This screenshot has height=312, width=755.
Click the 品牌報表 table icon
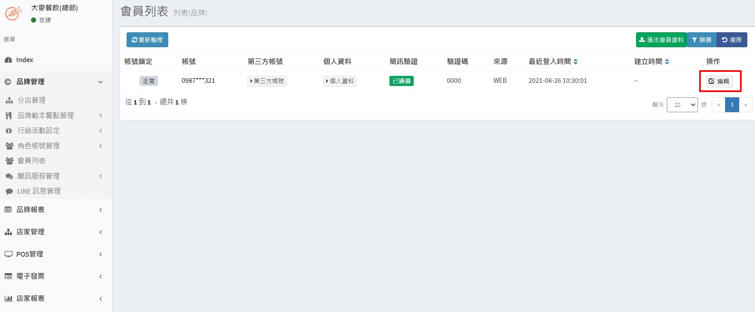coord(8,209)
